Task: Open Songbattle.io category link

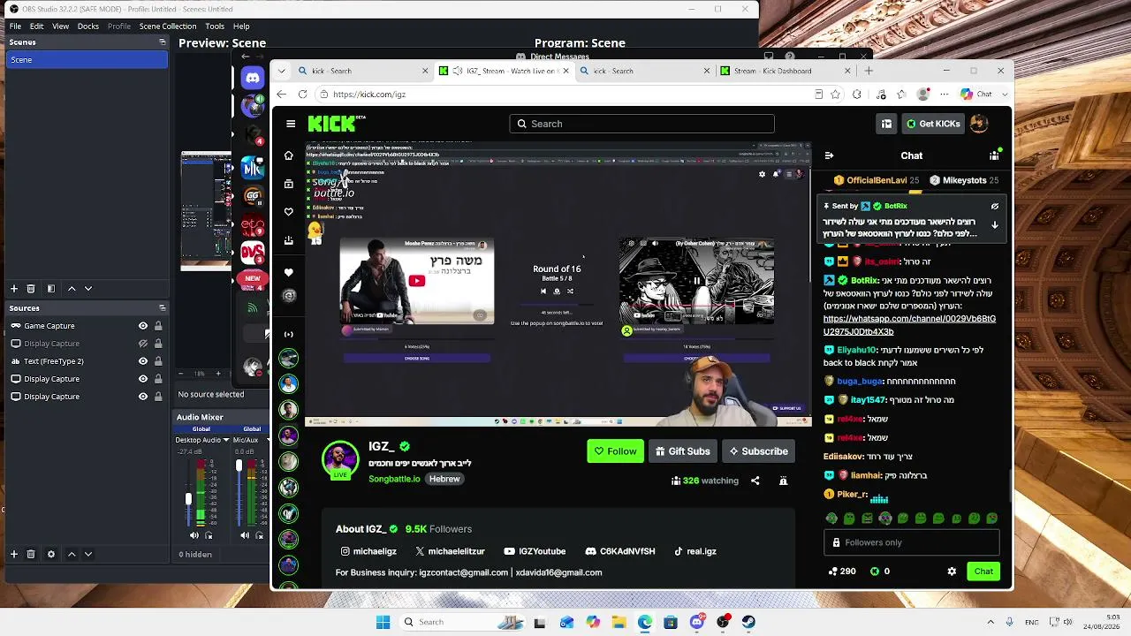Action: (394, 479)
